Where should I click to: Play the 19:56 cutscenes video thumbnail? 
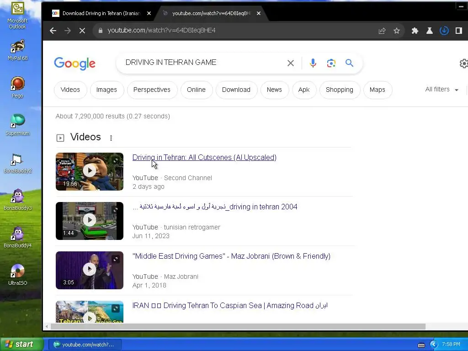tap(90, 171)
